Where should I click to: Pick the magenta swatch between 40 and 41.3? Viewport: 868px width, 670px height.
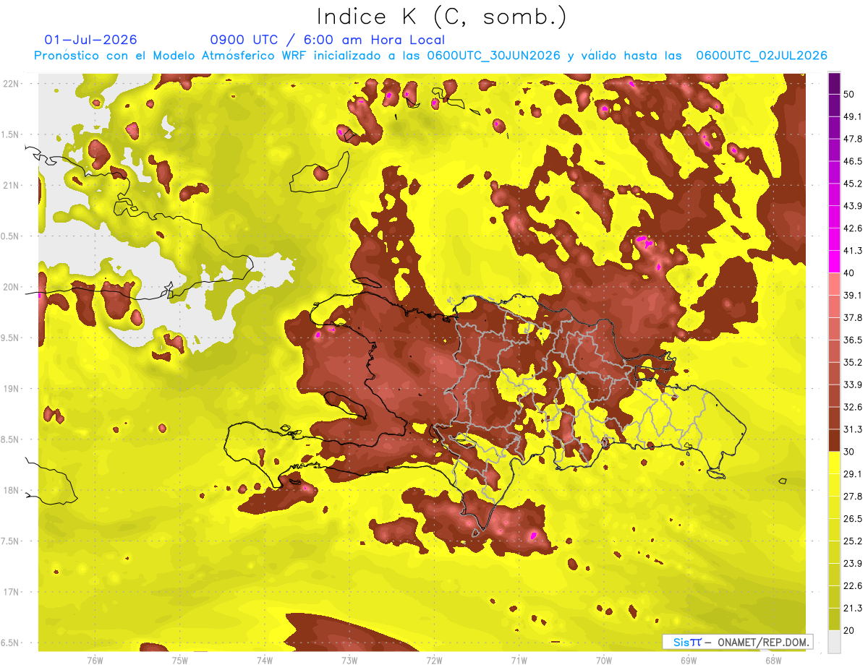click(834, 261)
